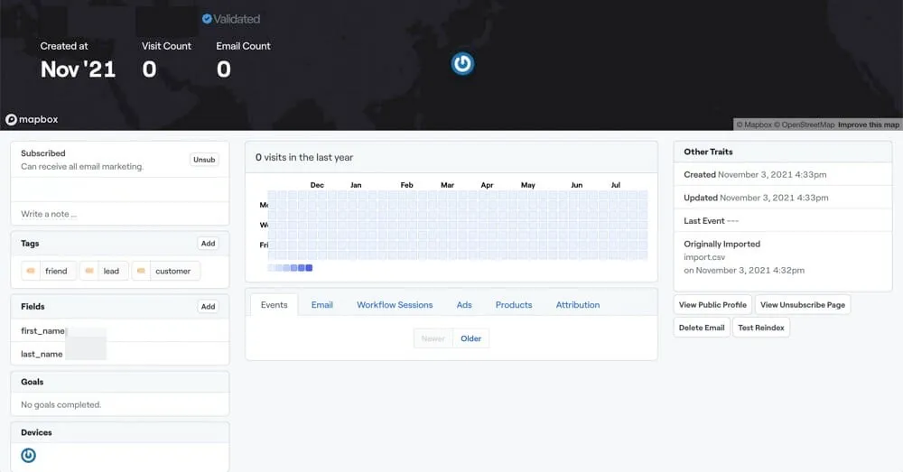Load Older events
This screenshot has width=903, height=472.
(470, 338)
